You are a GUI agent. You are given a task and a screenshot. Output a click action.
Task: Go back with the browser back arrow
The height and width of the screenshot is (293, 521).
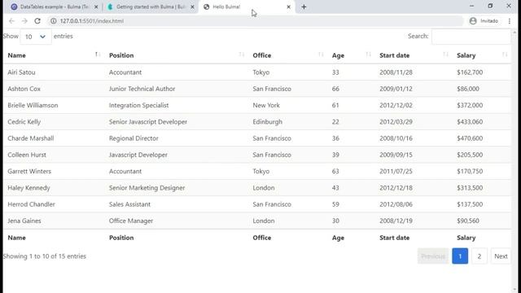point(11,21)
